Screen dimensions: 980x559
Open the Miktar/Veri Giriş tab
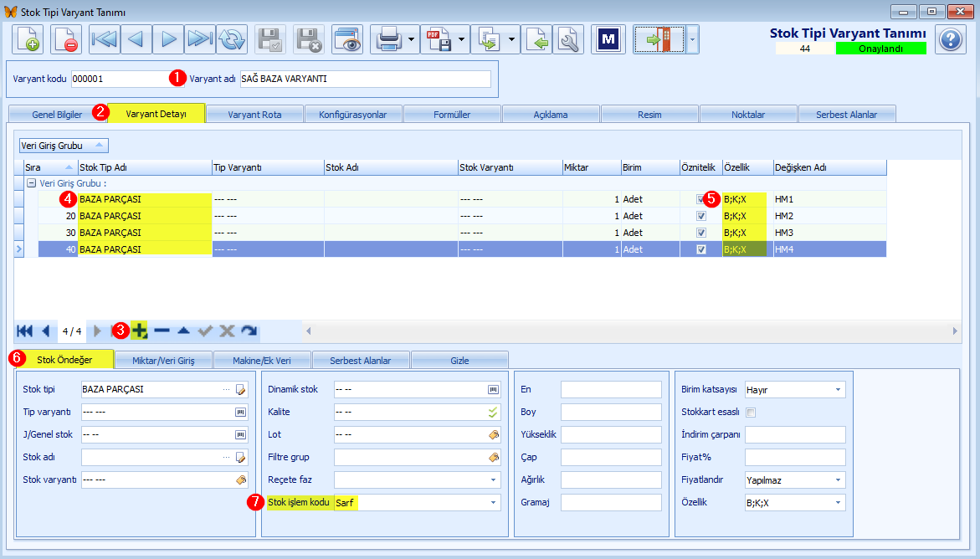pyautogui.click(x=163, y=360)
